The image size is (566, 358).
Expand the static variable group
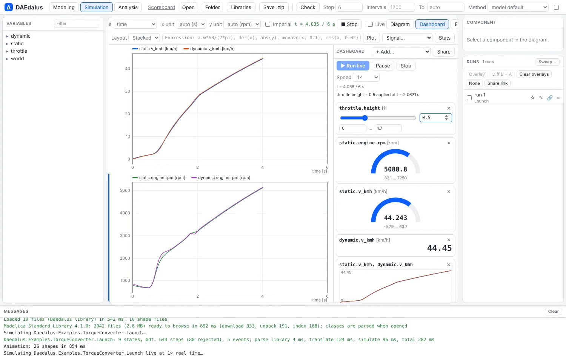click(x=7, y=44)
